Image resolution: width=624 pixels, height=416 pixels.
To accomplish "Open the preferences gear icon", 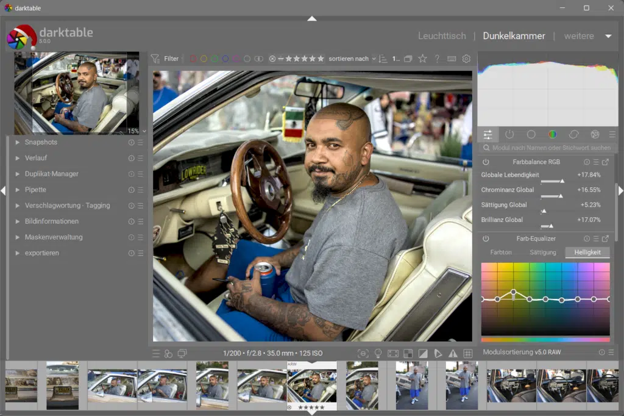I will click(x=466, y=59).
